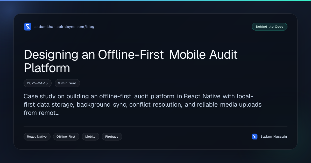
Task: Click the case study description paragraph
Action: [x=143, y=105]
